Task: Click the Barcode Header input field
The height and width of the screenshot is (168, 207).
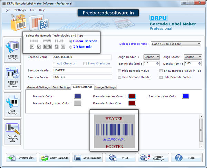Action: coord(82,70)
